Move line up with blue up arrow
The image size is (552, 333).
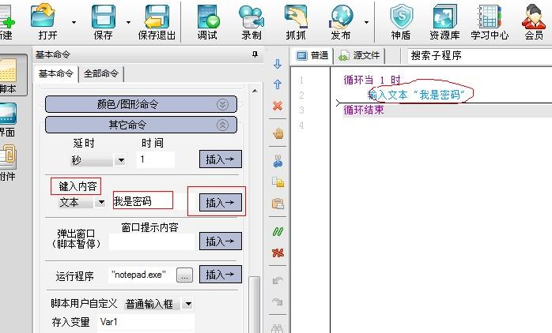tap(278, 84)
